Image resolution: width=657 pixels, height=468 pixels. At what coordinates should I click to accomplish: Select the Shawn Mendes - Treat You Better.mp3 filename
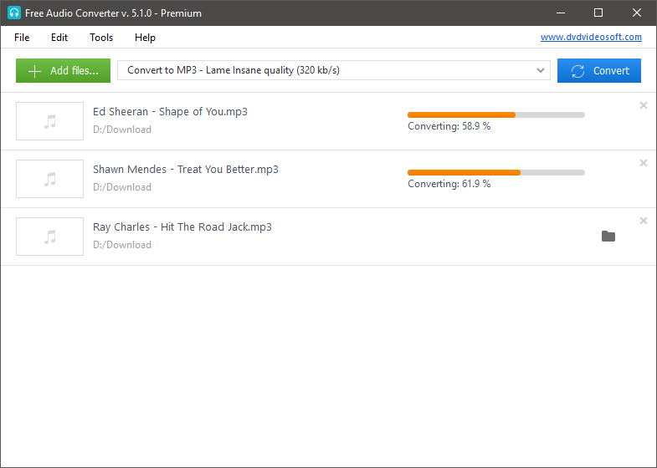pyautogui.click(x=186, y=170)
